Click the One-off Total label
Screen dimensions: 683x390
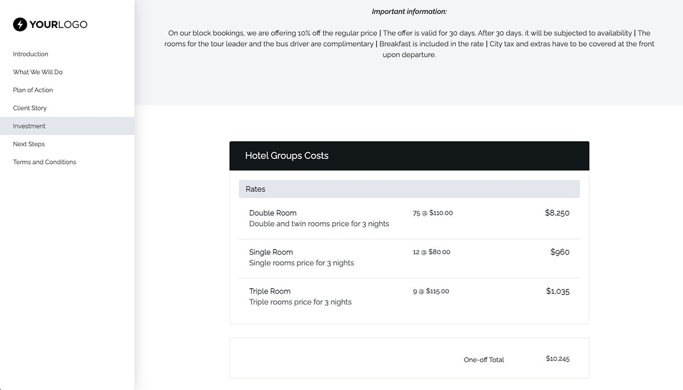click(x=483, y=359)
